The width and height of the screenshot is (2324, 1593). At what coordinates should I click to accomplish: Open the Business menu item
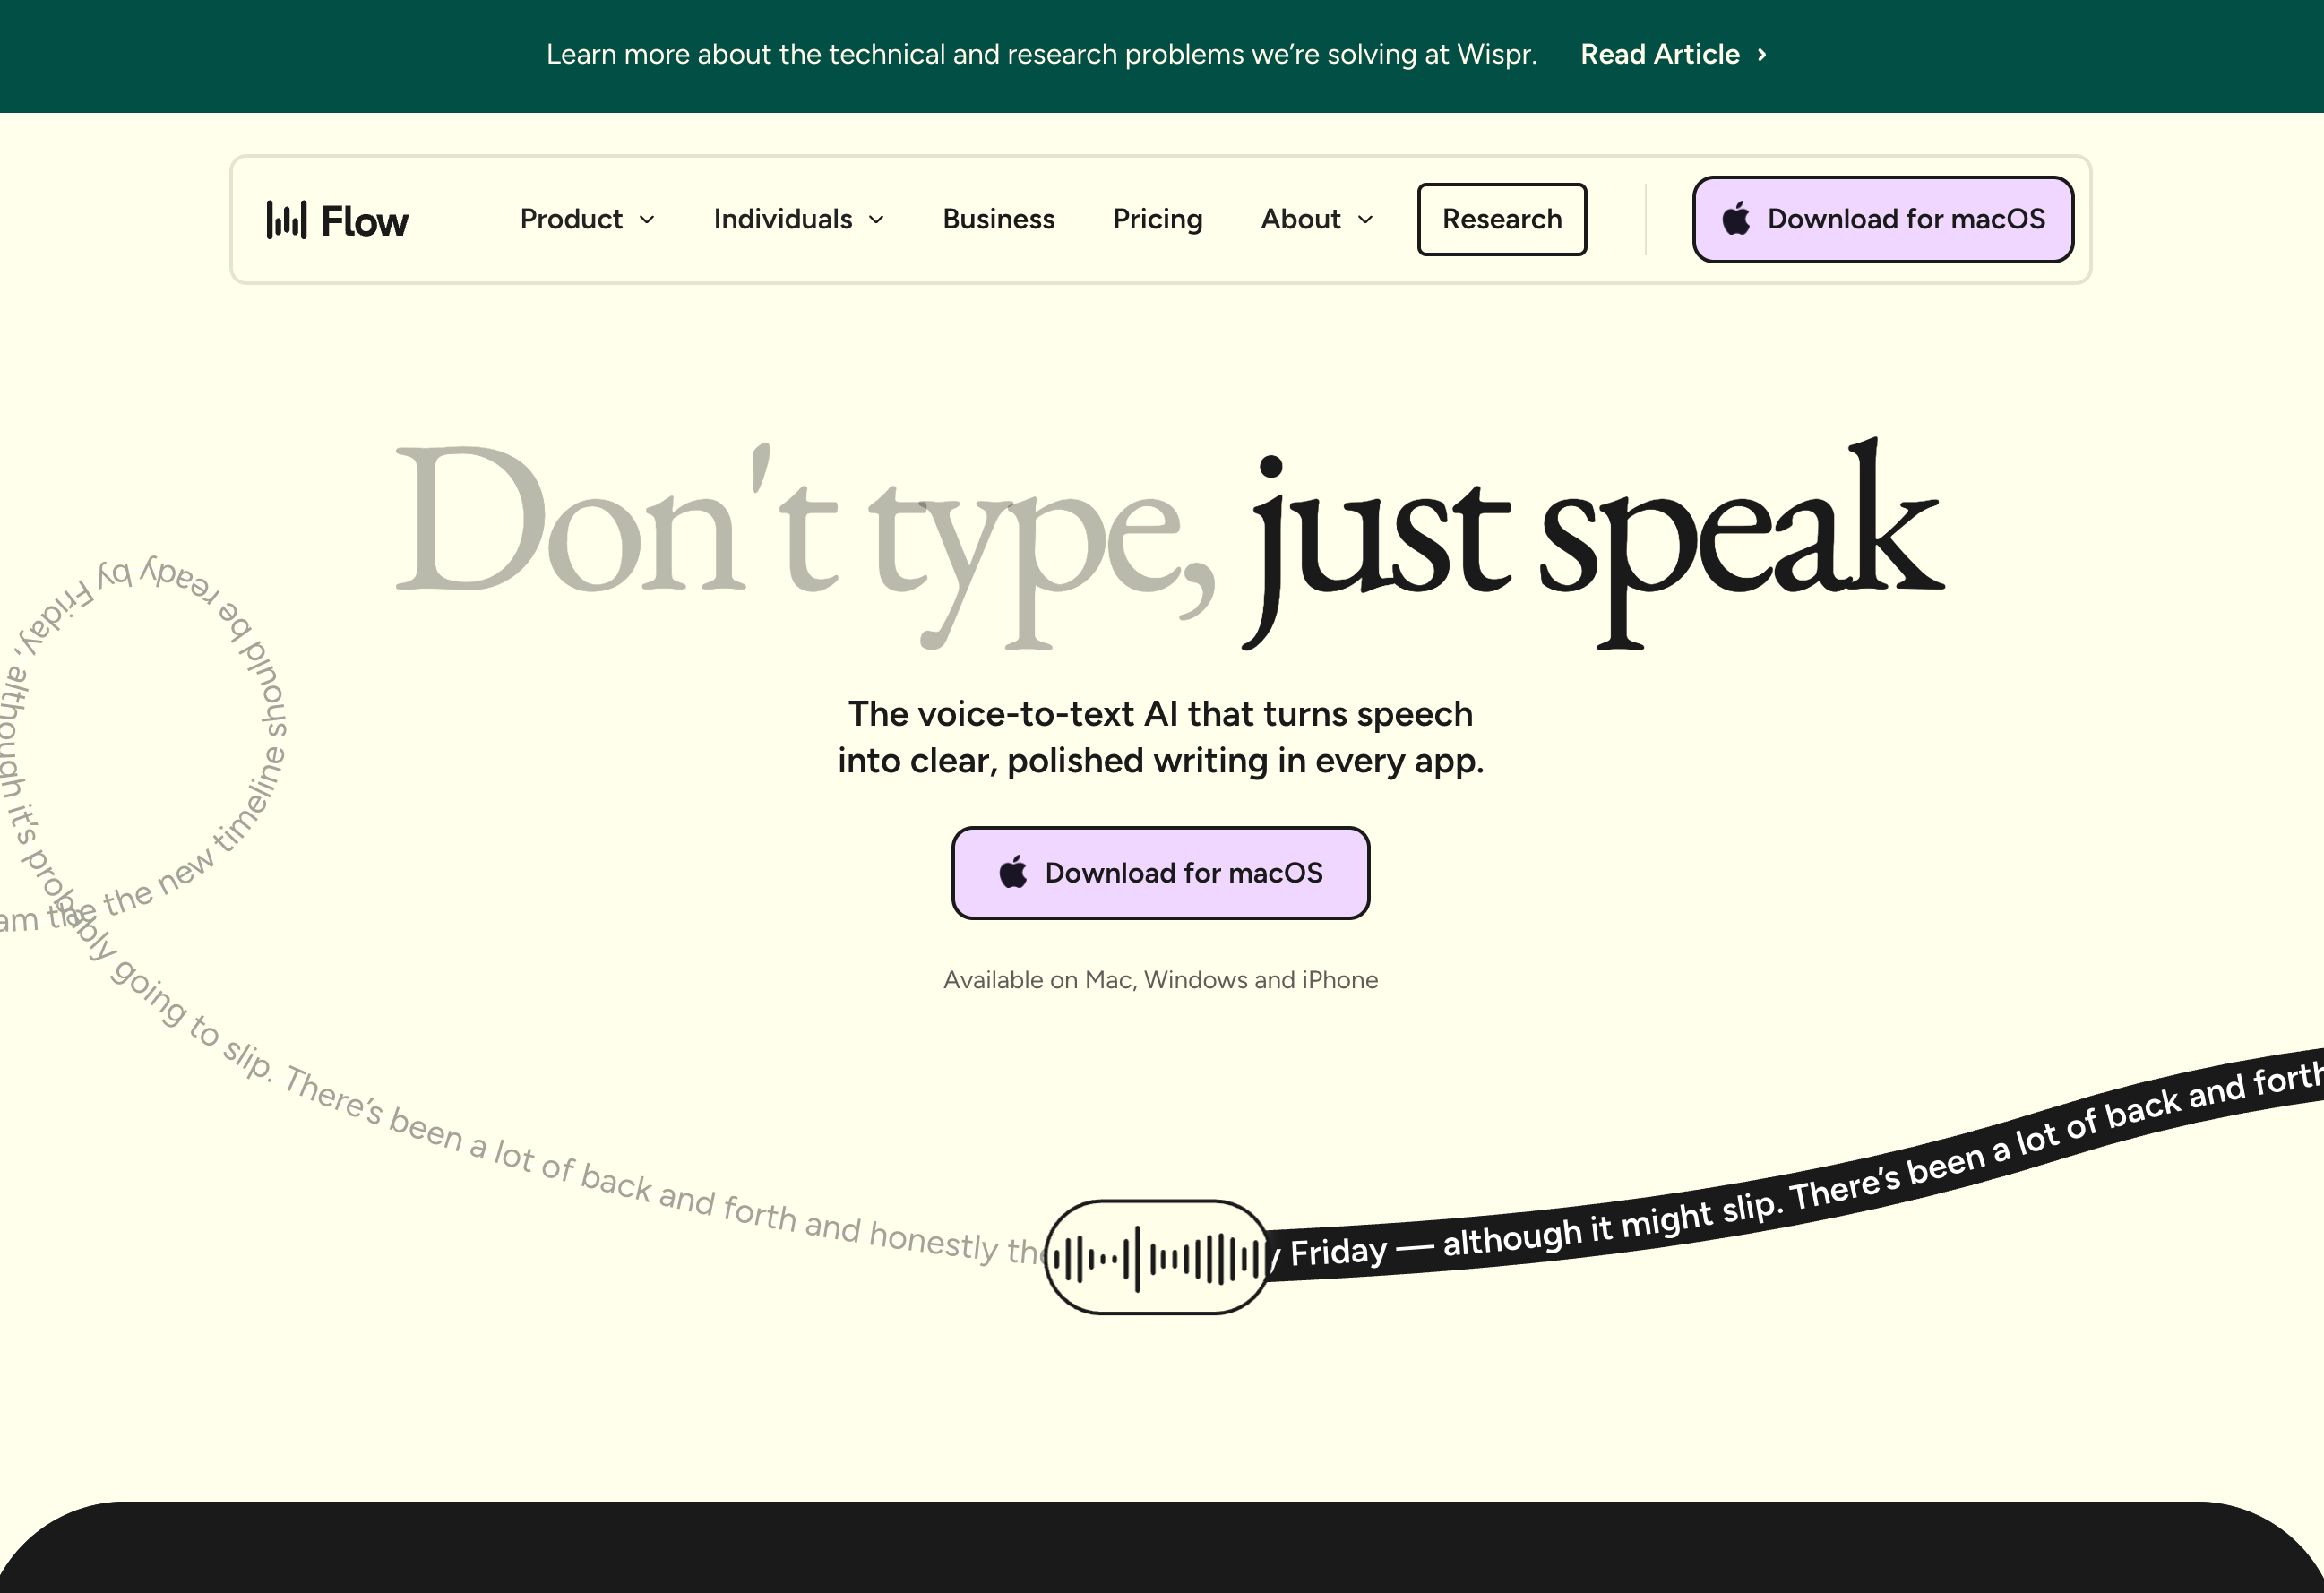[998, 219]
